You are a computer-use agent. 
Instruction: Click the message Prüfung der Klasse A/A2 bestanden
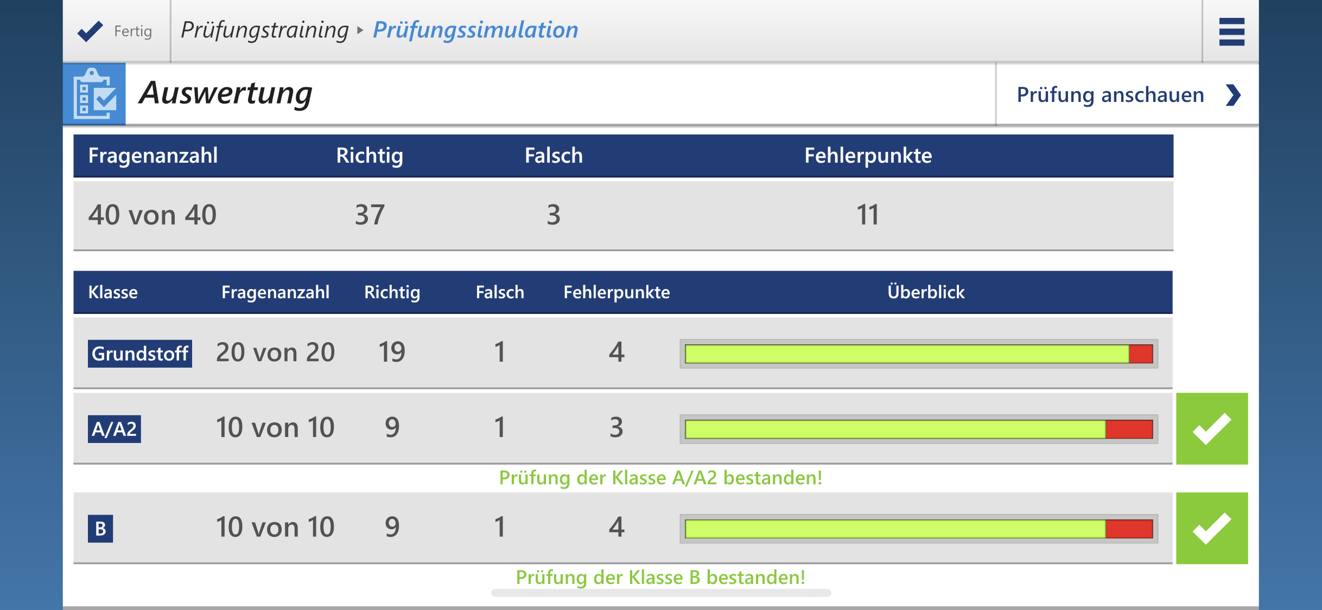tap(660, 478)
